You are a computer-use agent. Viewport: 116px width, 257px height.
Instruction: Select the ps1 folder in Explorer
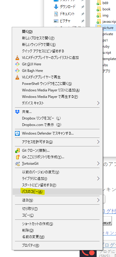[x=105, y=40]
